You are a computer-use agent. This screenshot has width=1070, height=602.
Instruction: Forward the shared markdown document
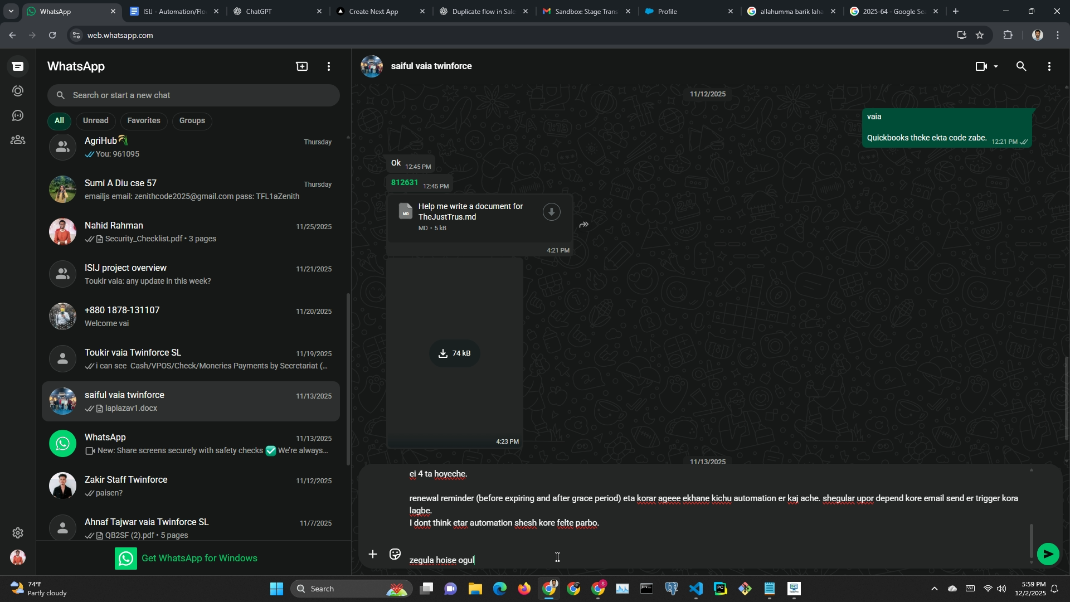(583, 225)
